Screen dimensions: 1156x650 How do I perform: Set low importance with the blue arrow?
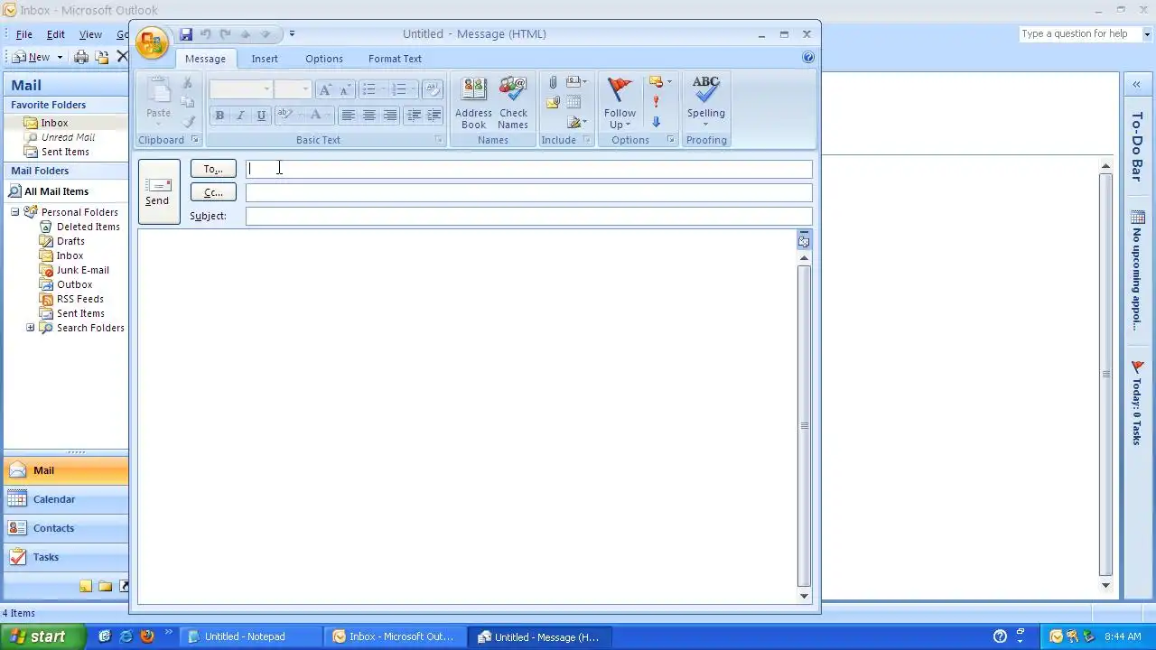[656, 122]
